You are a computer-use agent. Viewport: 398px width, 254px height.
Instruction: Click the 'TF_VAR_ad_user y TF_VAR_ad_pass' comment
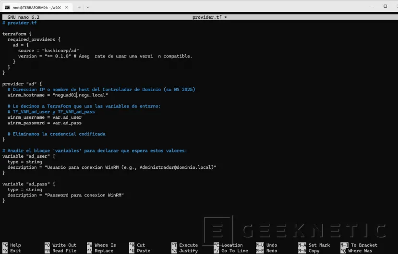(51, 112)
